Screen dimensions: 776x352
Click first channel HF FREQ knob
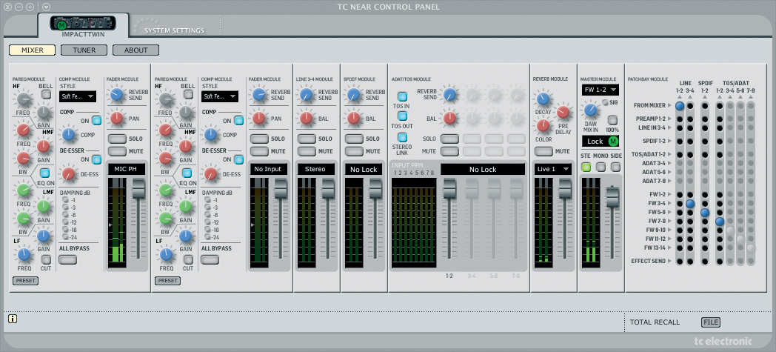[x=23, y=101]
